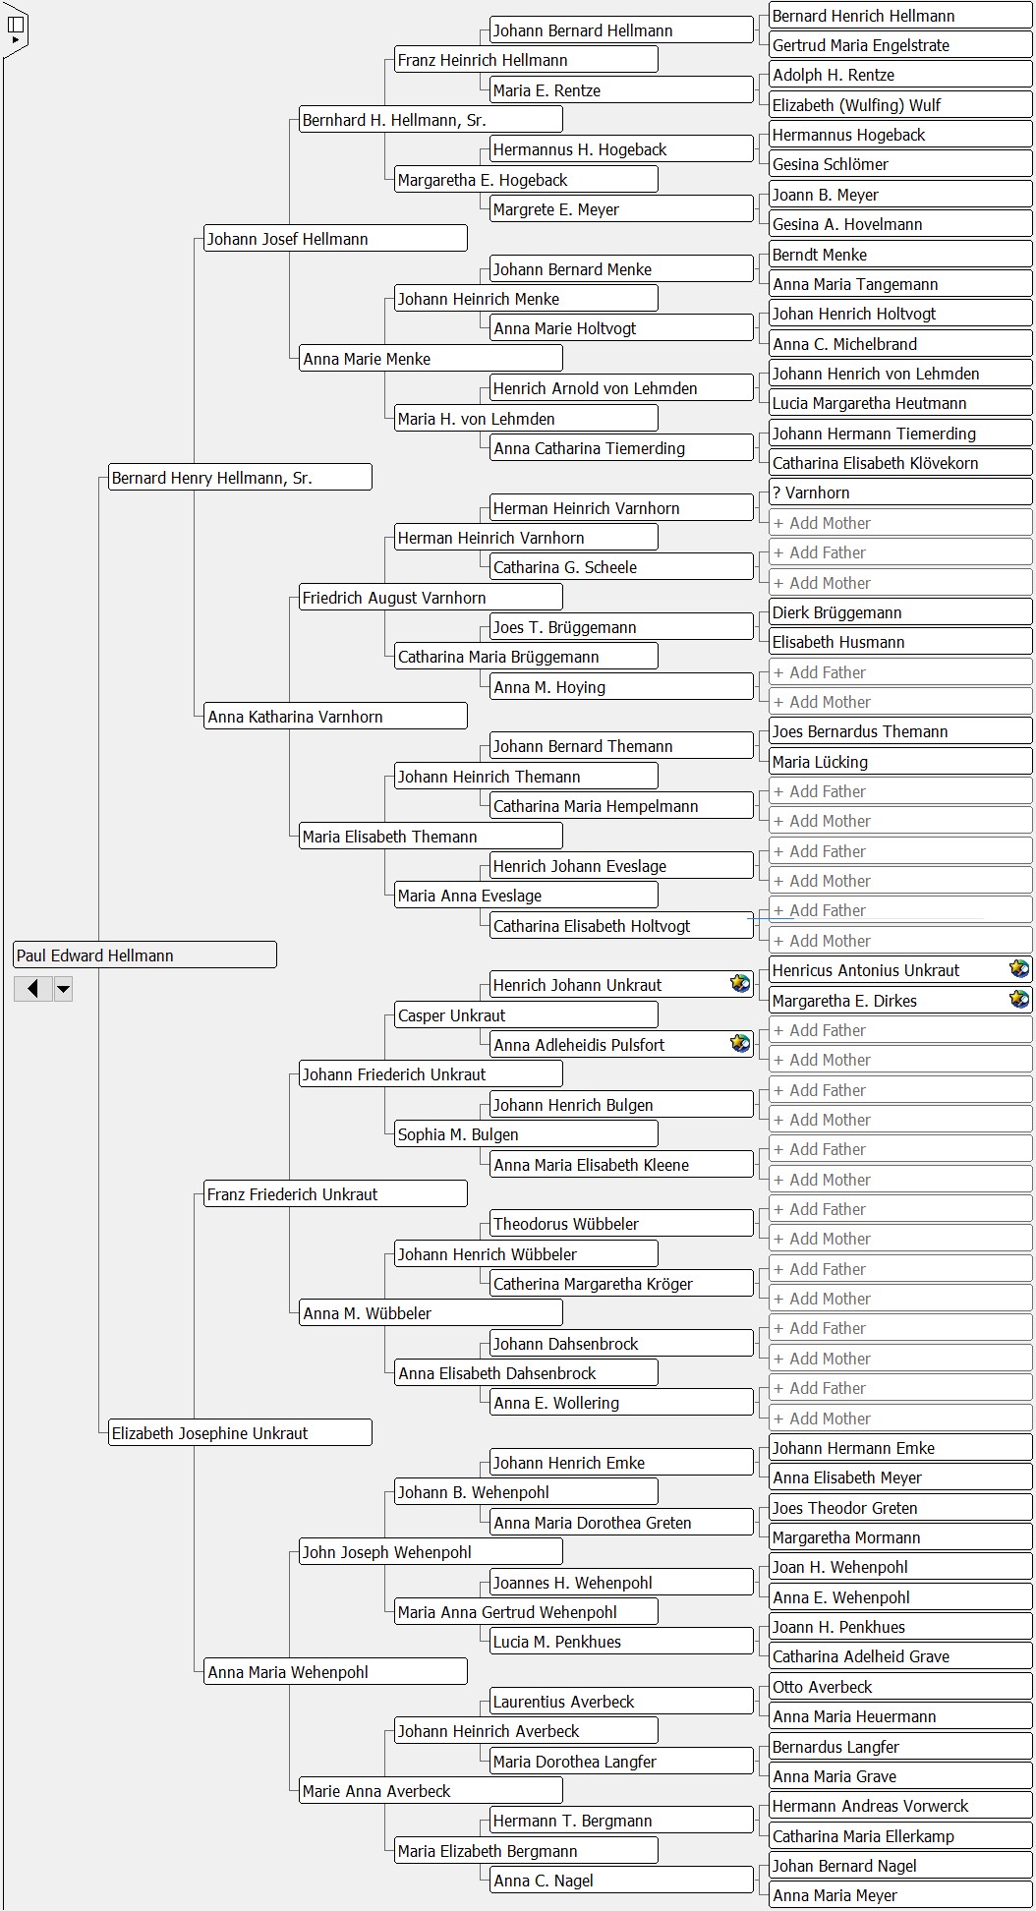
Task: Select Catharina Elisabeth Klövekorn
Action: click(x=900, y=462)
